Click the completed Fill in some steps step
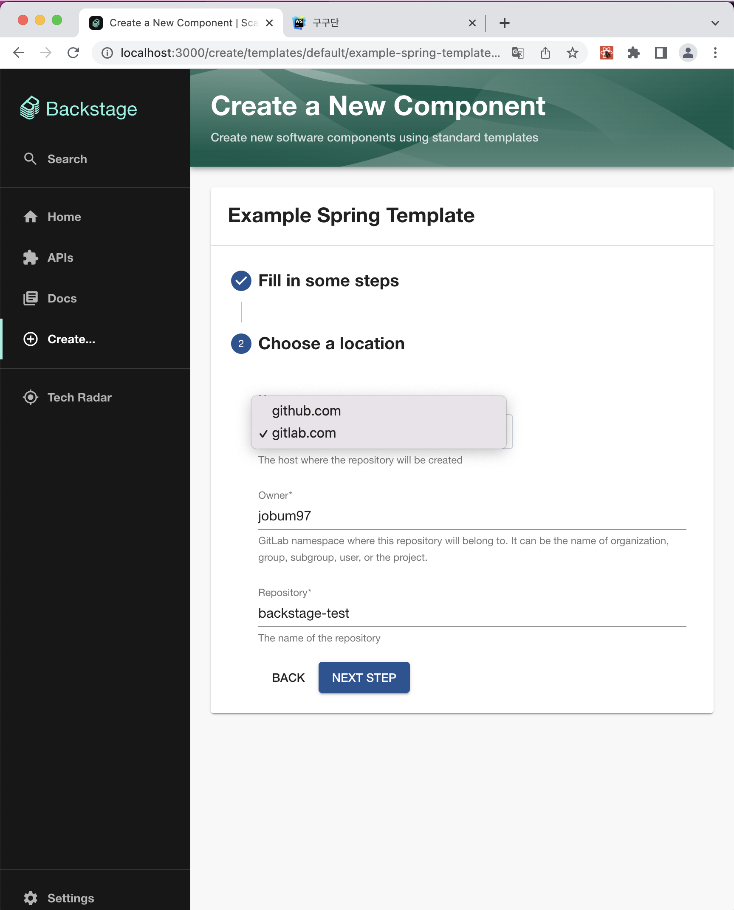Image resolution: width=734 pixels, height=910 pixels. click(x=315, y=281)
